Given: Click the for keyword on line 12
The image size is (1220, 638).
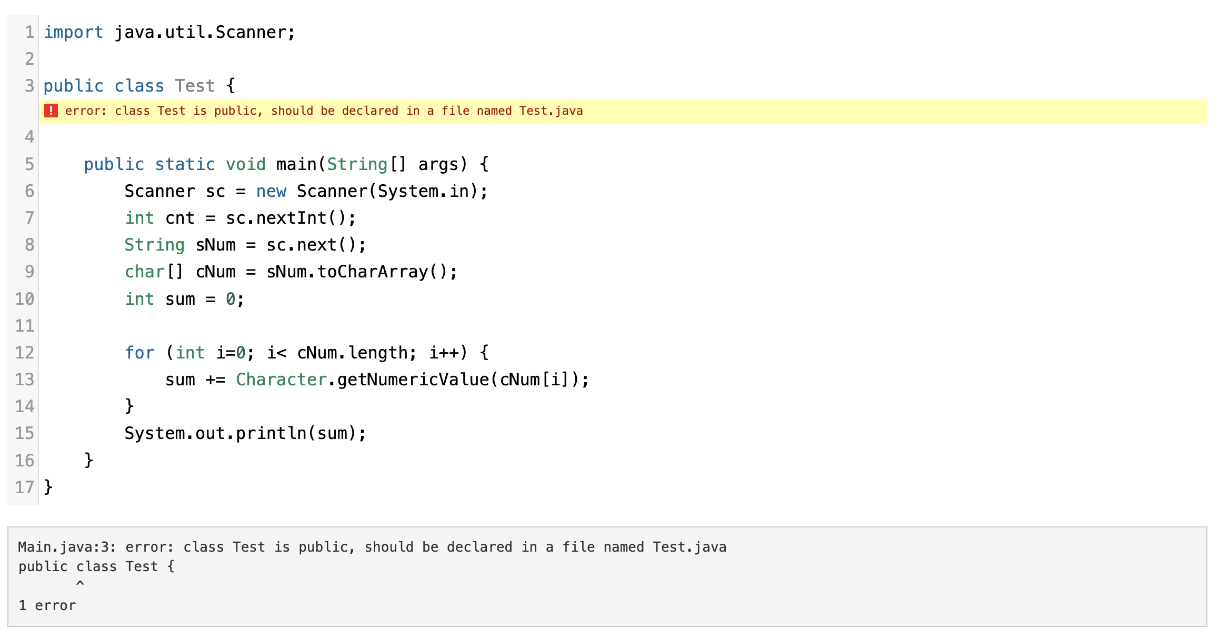Looking at the screenshot, I should [139, 353].
